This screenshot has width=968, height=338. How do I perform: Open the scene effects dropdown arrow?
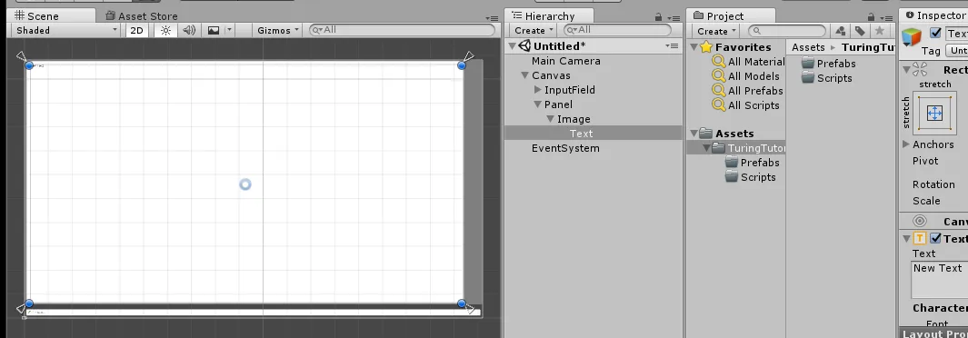pos(229,30)
